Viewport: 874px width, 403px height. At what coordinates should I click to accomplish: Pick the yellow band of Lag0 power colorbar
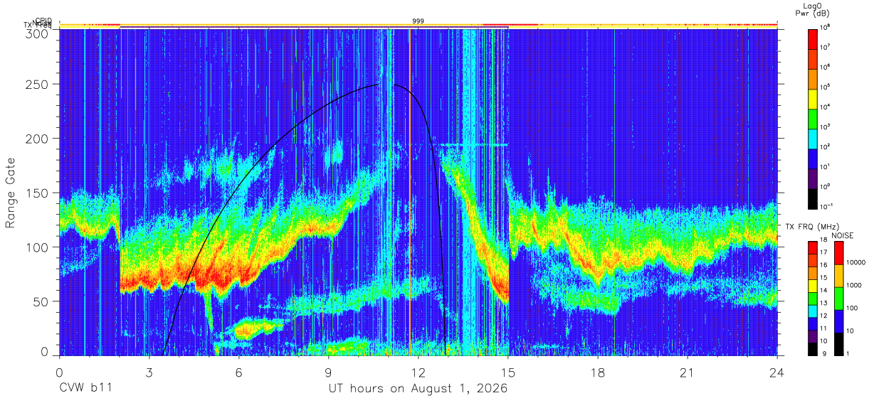coord(813,98)
